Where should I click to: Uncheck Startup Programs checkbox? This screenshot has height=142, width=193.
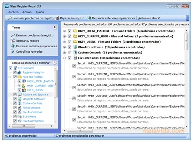[x=15, y=121]
